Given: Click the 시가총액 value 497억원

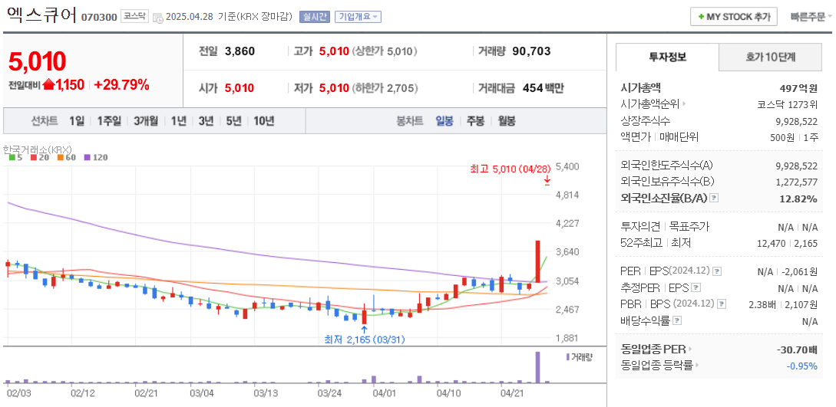Looking at the screenshot, I should [798, 88].
